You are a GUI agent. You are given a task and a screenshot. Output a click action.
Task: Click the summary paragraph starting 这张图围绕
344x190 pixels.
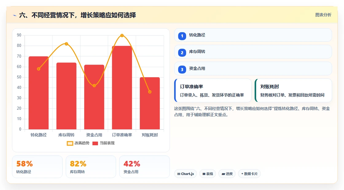click(252, 112)
